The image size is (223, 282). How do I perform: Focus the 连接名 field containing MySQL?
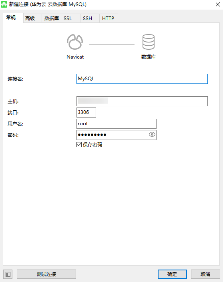coord(142,79)
